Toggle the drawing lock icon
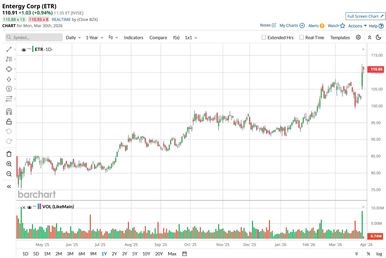Screen dimensions: 386x258 pos(9,121)
